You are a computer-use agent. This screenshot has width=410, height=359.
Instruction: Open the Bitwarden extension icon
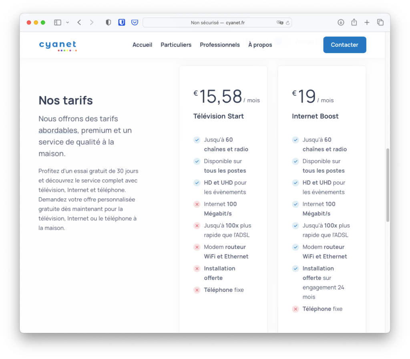pos(121,23)
